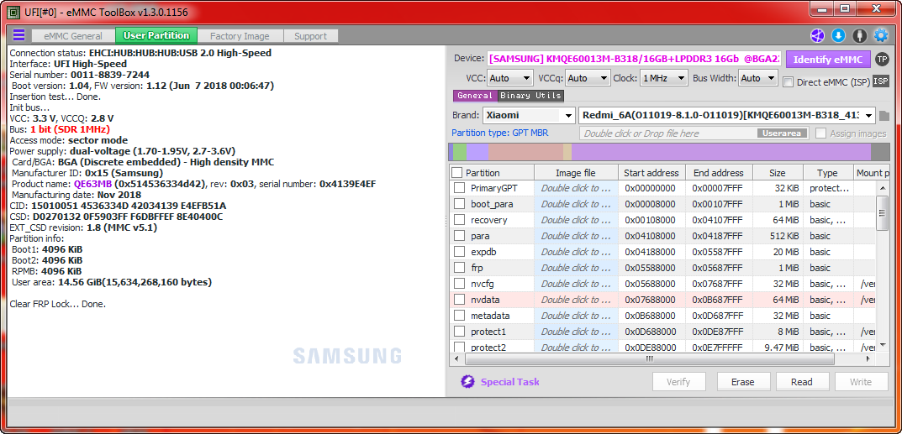Click the Userarea button in file field
The image size is (902, 434).
[782, 133]
